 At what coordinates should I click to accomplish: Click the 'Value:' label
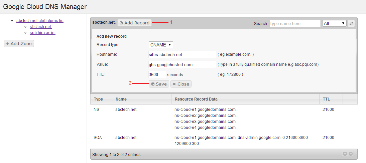coord(102,64)
